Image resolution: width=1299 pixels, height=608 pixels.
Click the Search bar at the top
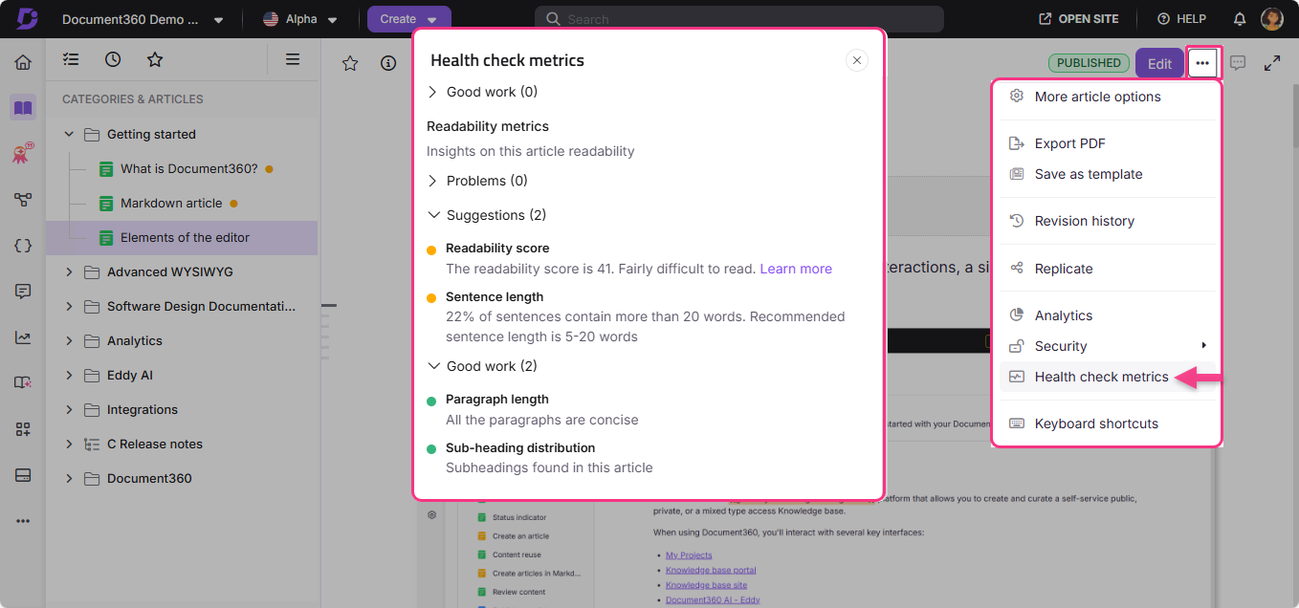tap(737, 18)
